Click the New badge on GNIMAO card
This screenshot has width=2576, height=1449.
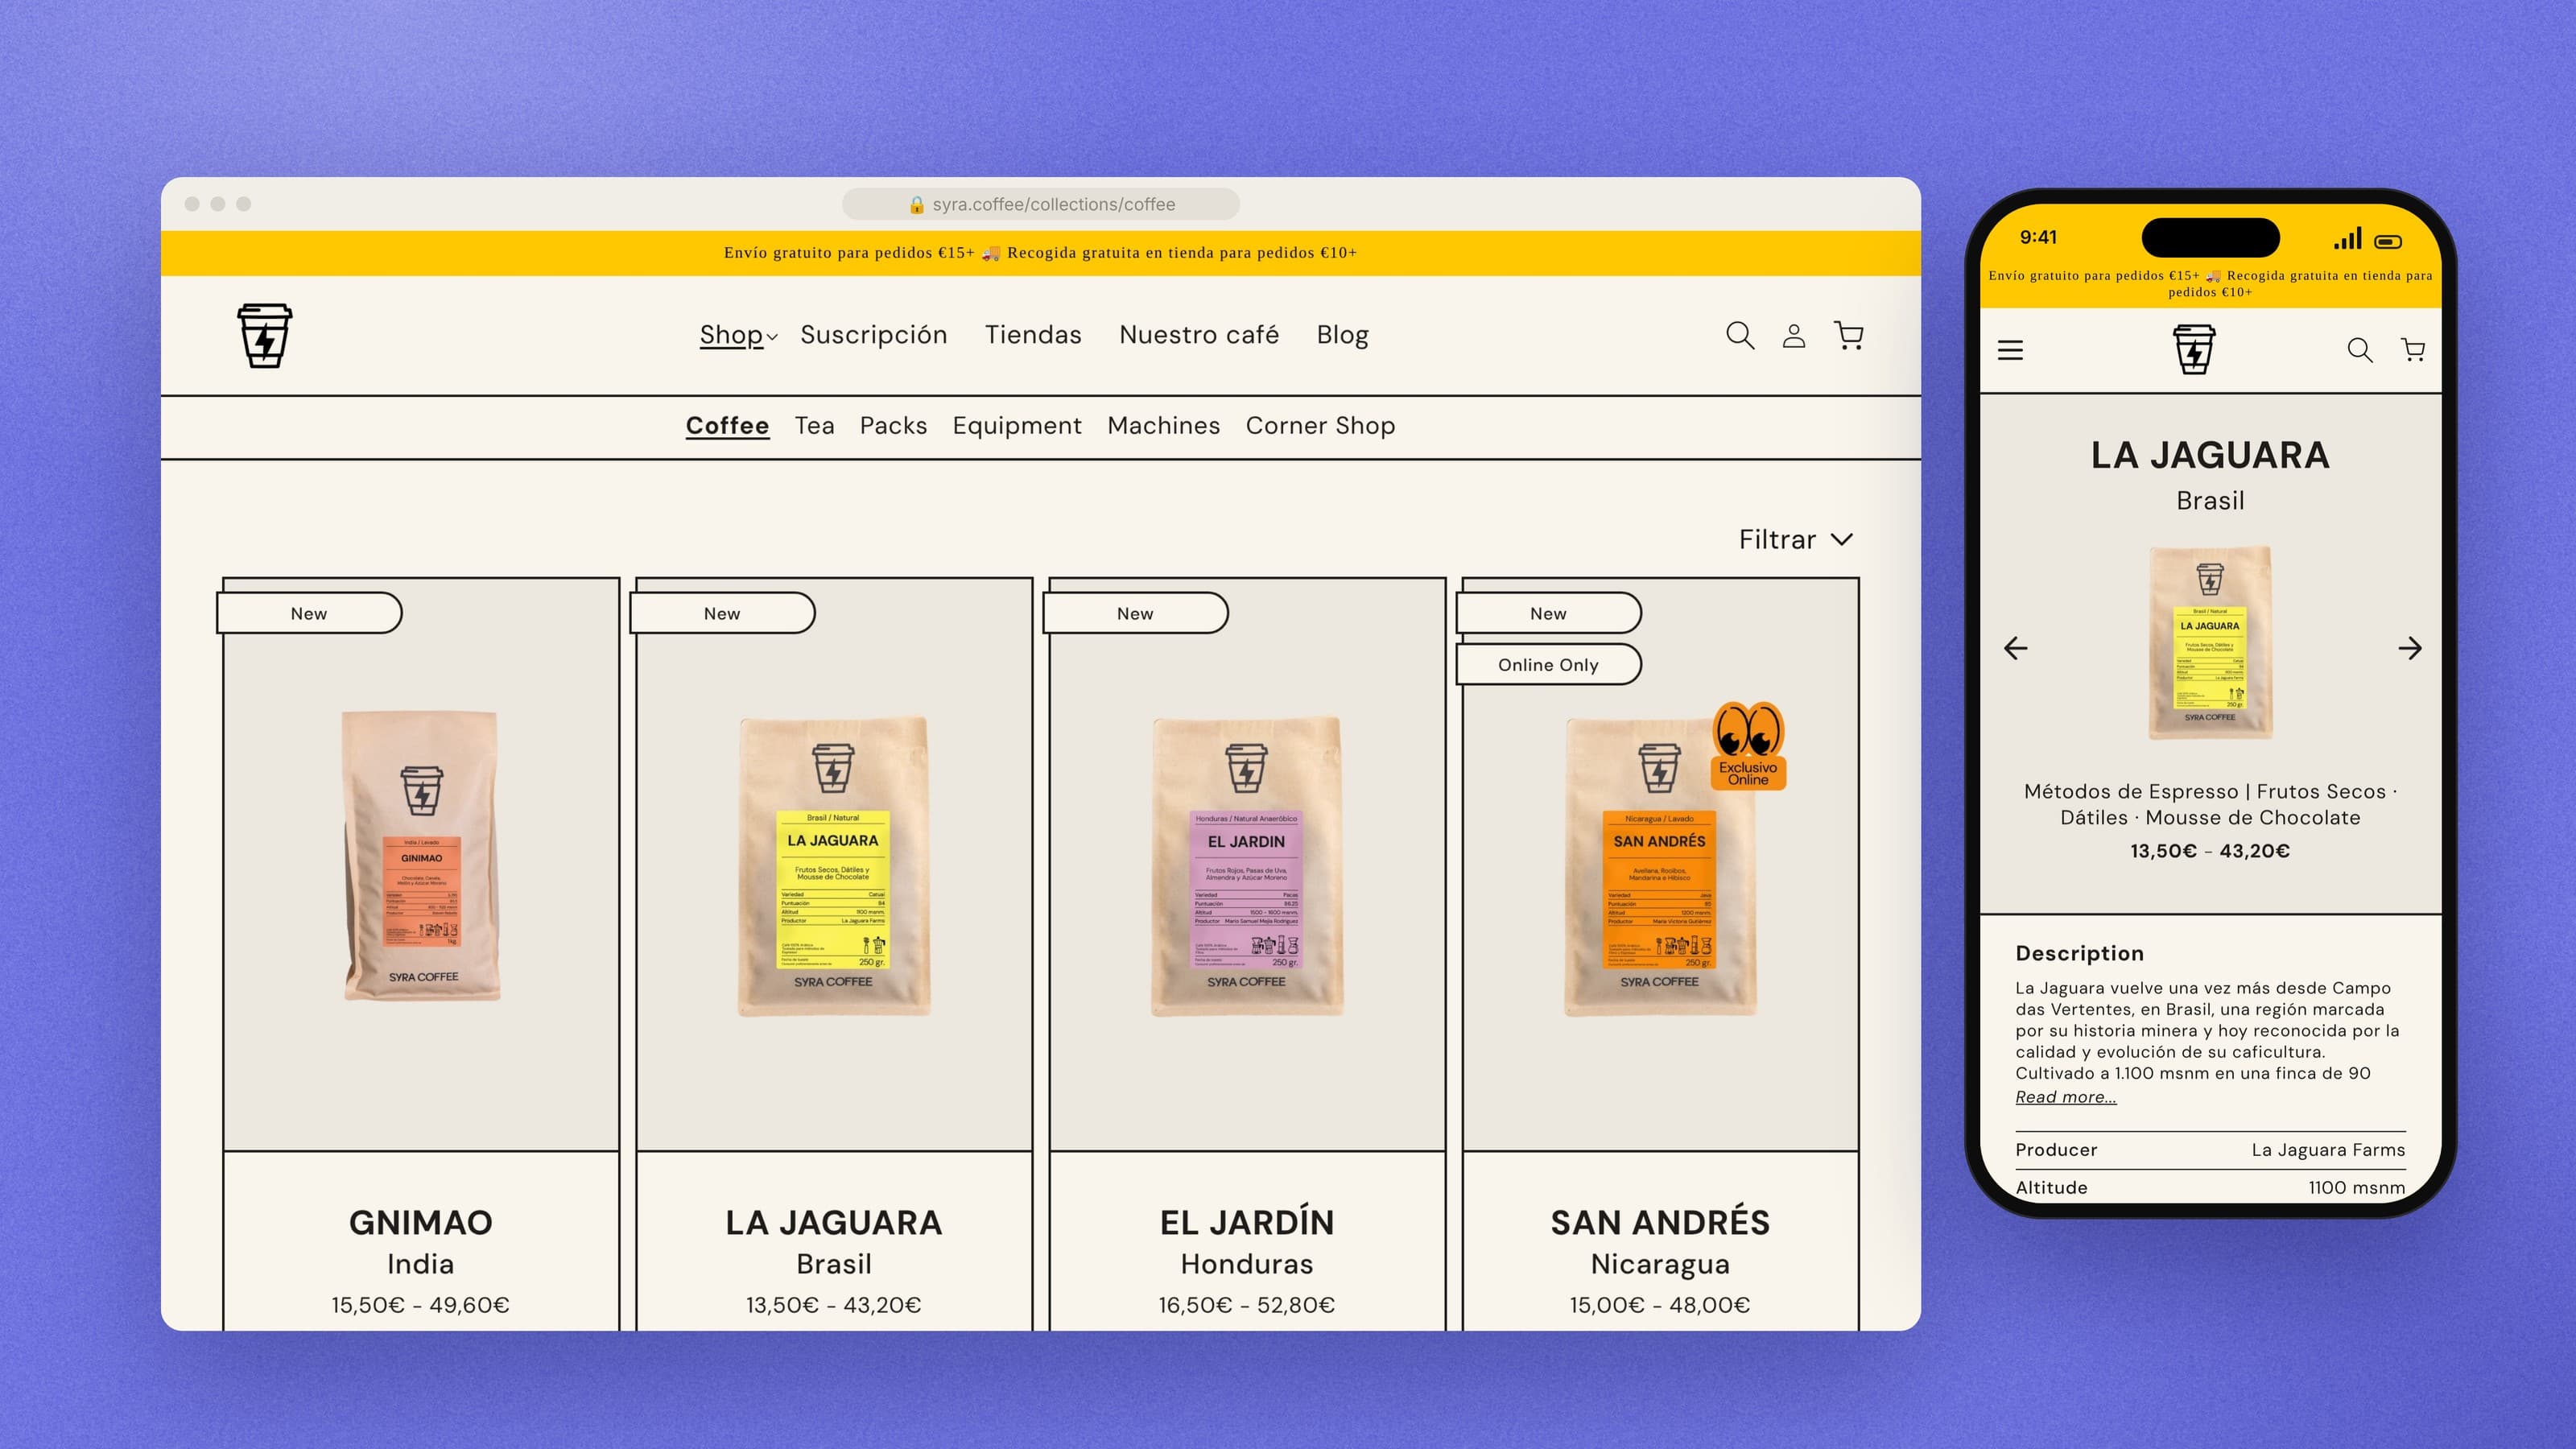(309, 613)
